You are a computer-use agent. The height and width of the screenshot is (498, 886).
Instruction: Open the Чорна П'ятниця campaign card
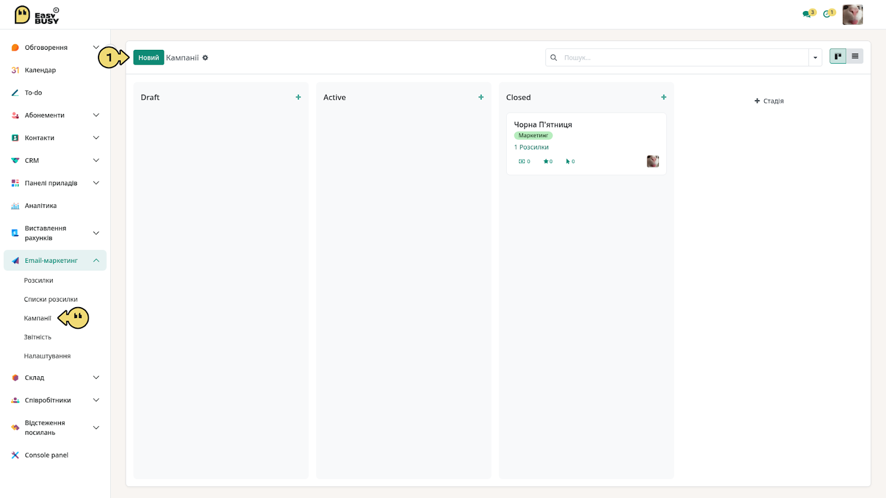[586, 144]
